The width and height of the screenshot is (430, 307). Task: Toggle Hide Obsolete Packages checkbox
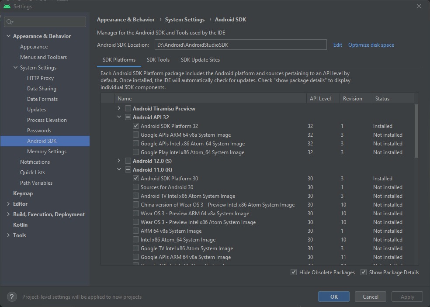(x=294, y=273)
